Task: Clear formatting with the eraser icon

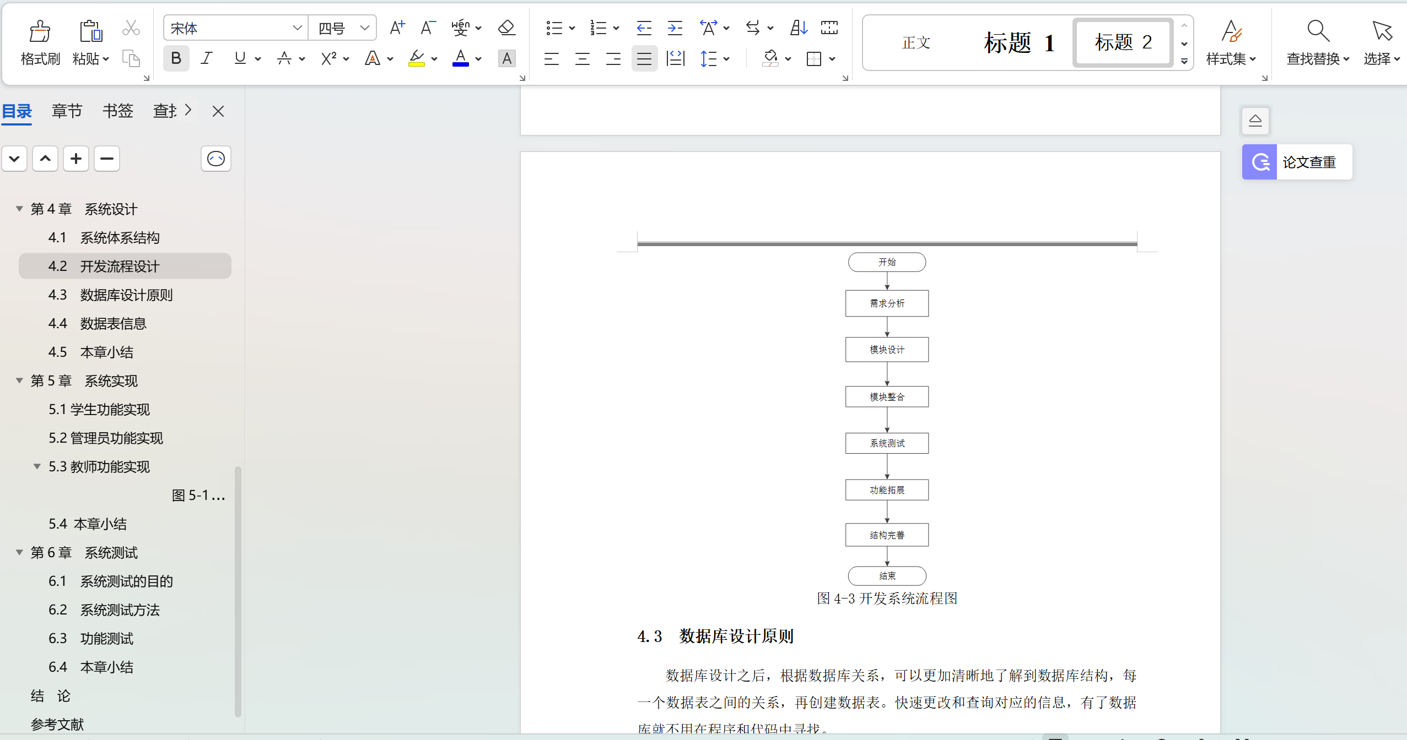Action: [506, 27]
